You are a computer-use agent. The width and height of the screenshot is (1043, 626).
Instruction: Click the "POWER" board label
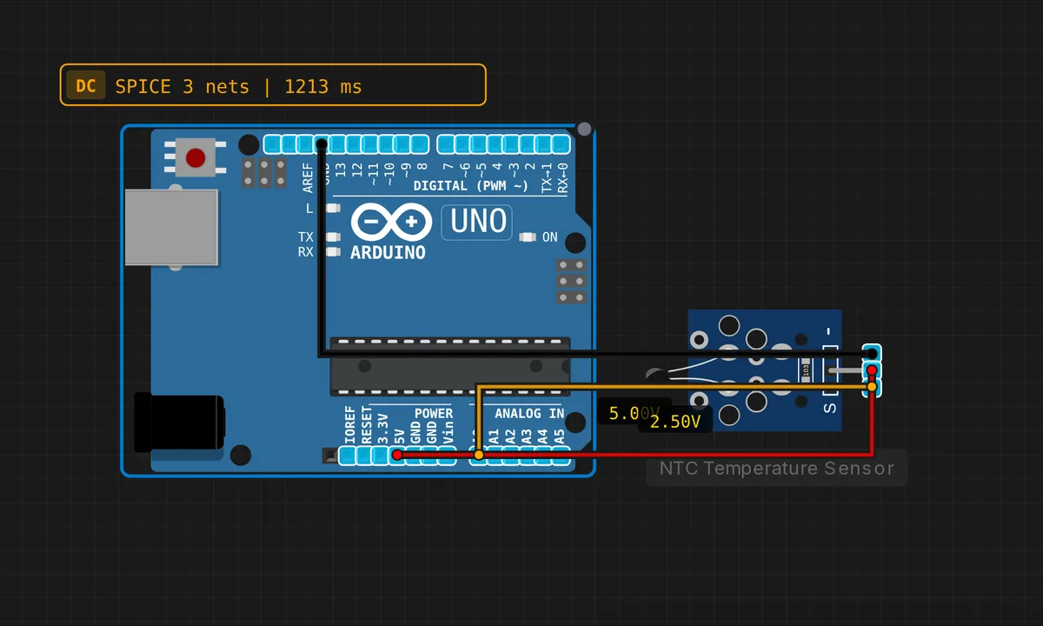click(433, 414)
